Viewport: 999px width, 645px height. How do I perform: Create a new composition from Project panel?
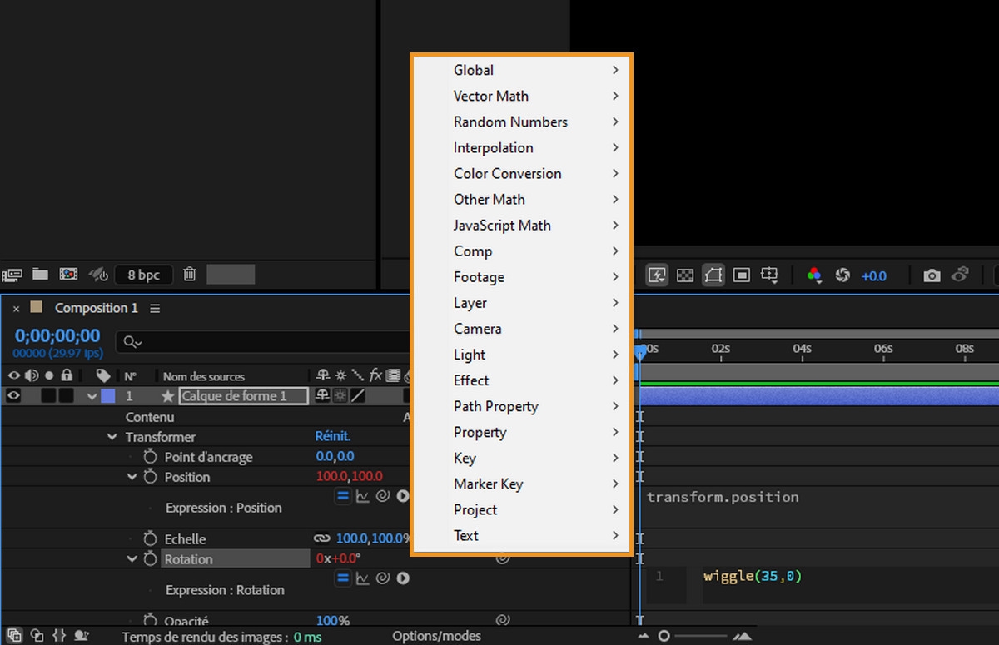point(69,274)
